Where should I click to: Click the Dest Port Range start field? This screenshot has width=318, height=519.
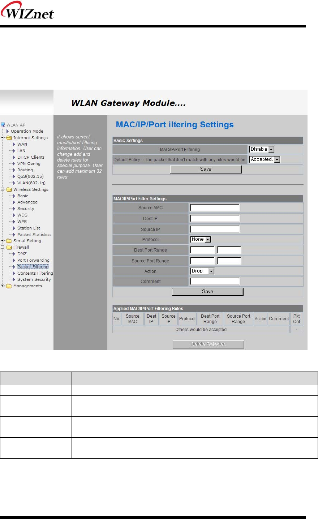click(202, 250)
